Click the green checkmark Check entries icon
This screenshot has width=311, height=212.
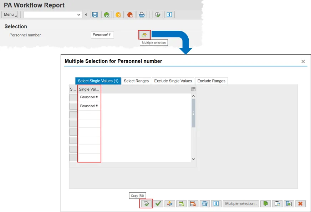point(158,203)
